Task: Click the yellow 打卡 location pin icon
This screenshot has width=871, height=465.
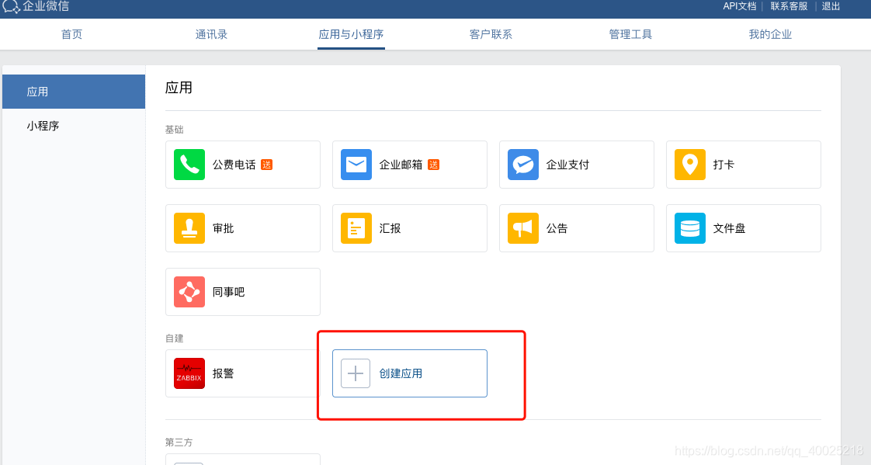Action: [x=690, y=165]
